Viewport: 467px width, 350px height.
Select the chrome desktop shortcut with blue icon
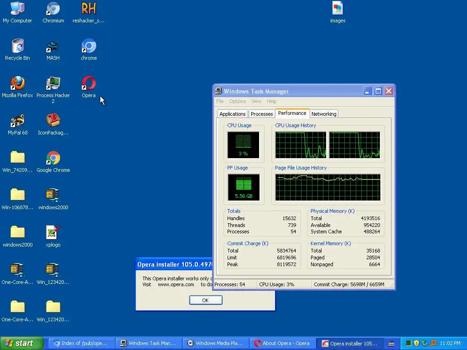coord(89,50)
